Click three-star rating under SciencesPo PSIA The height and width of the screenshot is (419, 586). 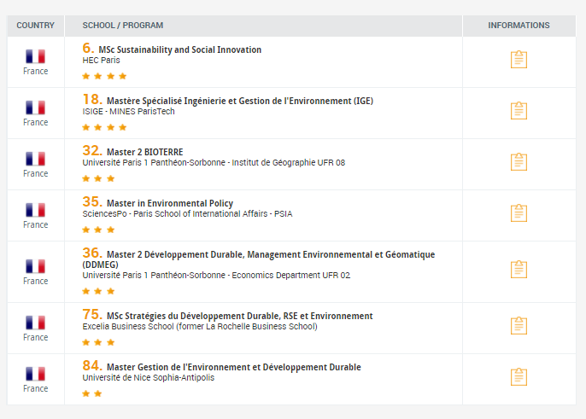pos(98,230)
